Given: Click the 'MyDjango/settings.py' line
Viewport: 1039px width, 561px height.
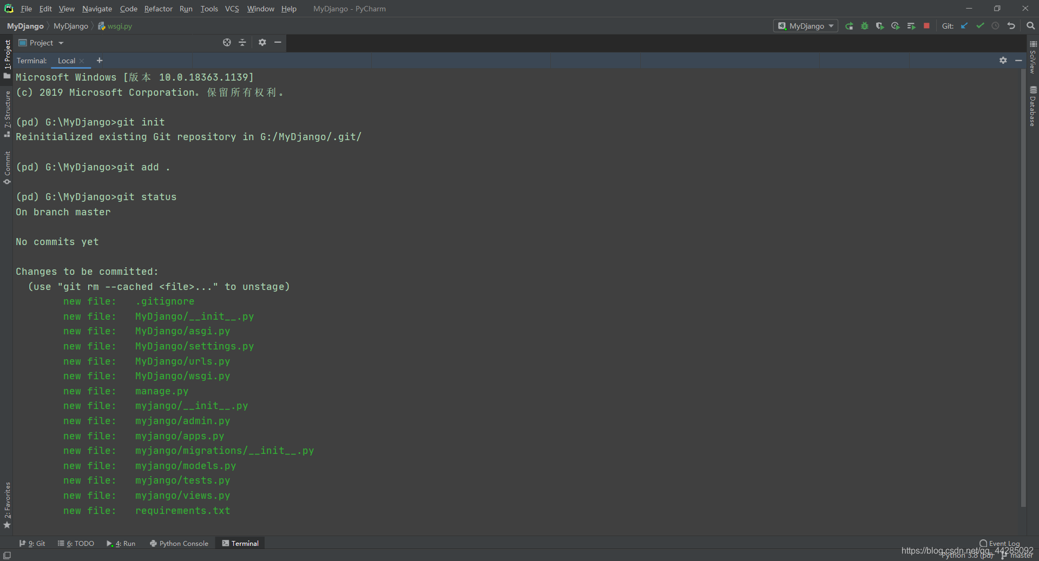Looking at the screenshot, I should (159, 346).
